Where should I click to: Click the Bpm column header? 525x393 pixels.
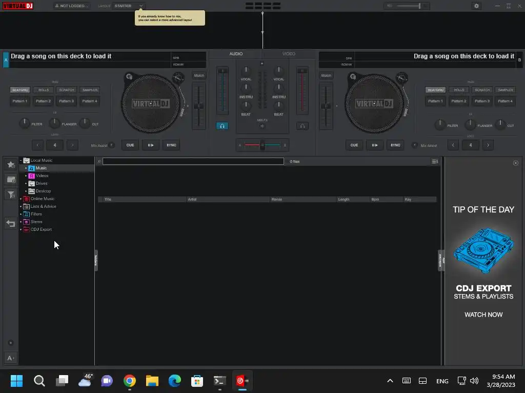click(386, 200)
